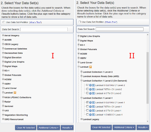Image resolution: width=151 pixels, height=132 pixels.
Task: Open info icon for Landsat 8 OLI/TIRS C1 Level-1
Action: click(x=90, y=102)
